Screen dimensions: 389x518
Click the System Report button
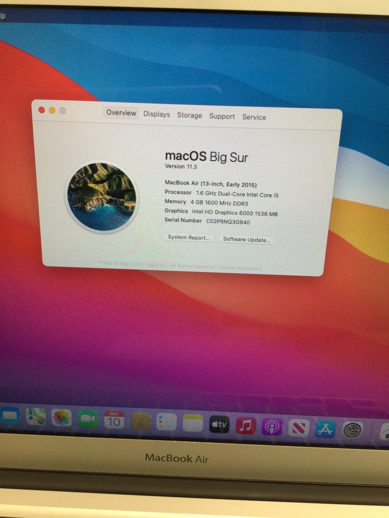point(189,237)
